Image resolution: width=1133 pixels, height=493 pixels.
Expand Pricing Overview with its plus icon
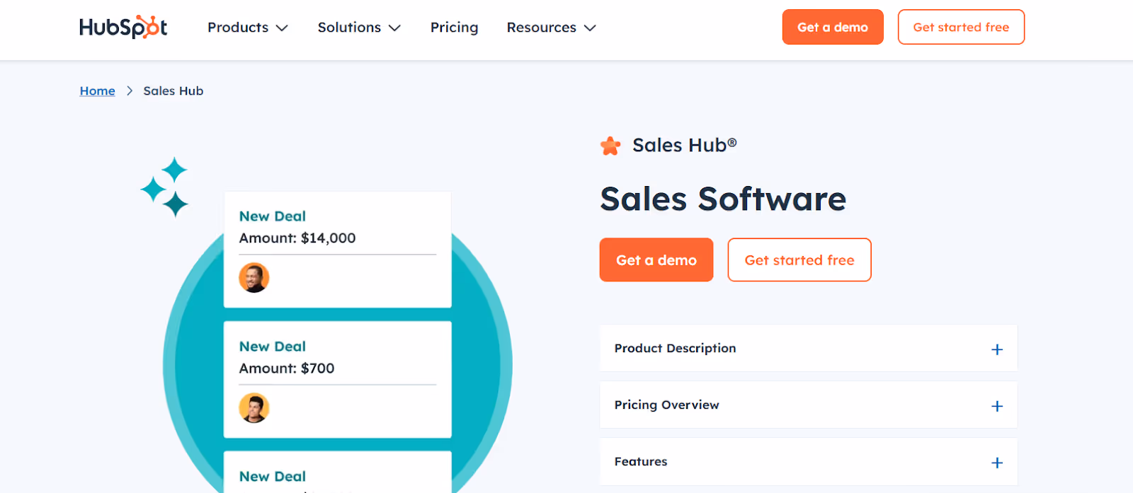997,406
